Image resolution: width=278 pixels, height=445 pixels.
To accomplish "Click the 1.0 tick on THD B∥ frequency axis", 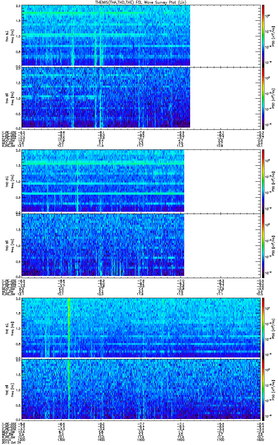I will point(17,245).
